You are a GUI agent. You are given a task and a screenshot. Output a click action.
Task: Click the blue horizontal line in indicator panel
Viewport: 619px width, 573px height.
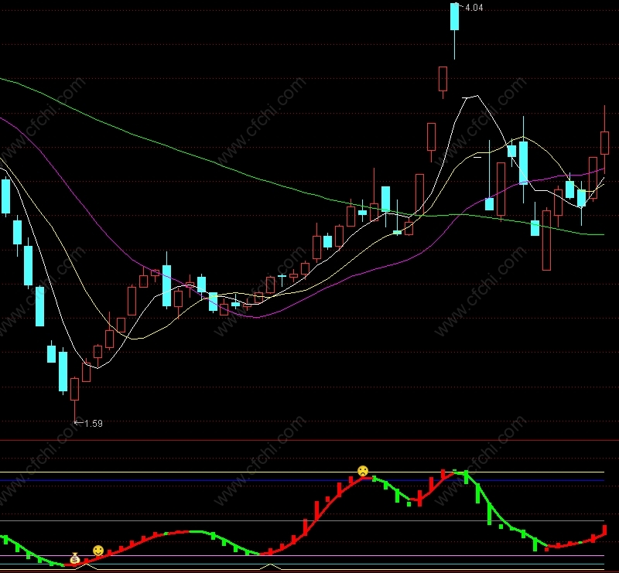(x=302, y=481)
